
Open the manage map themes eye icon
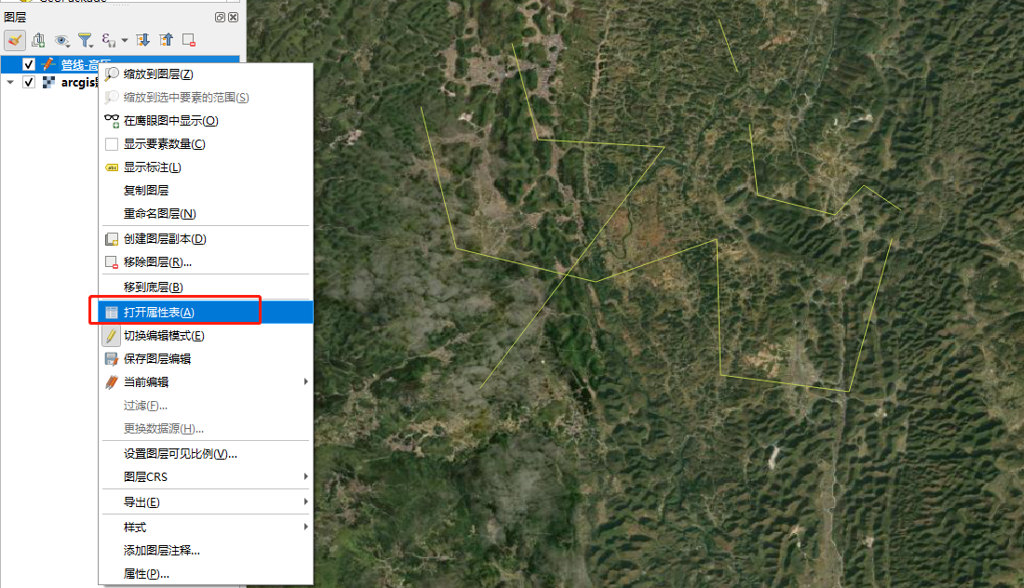pyautogui.click(x=62, y=40)
